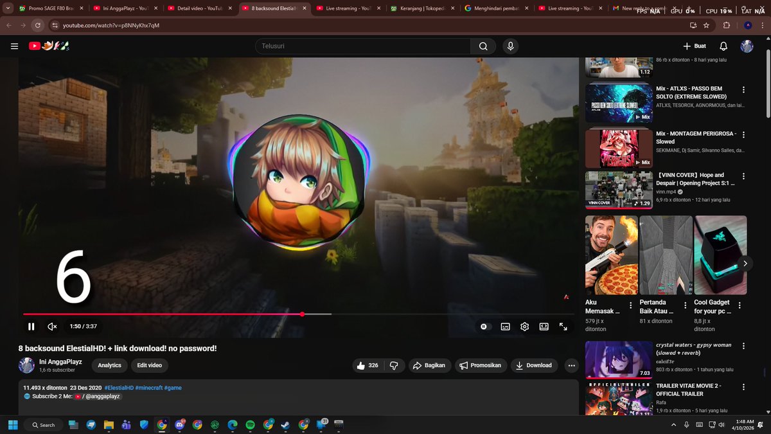Expand the sidebar hamburger menu

point(13,46)
